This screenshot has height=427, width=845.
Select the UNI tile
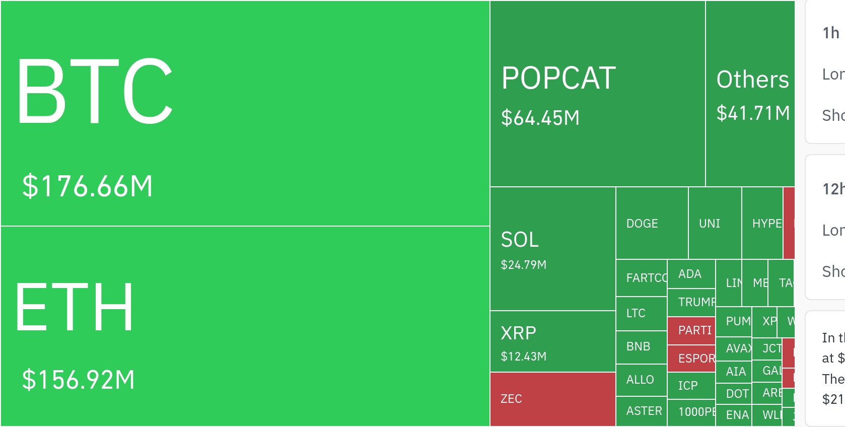coord(715,224)
